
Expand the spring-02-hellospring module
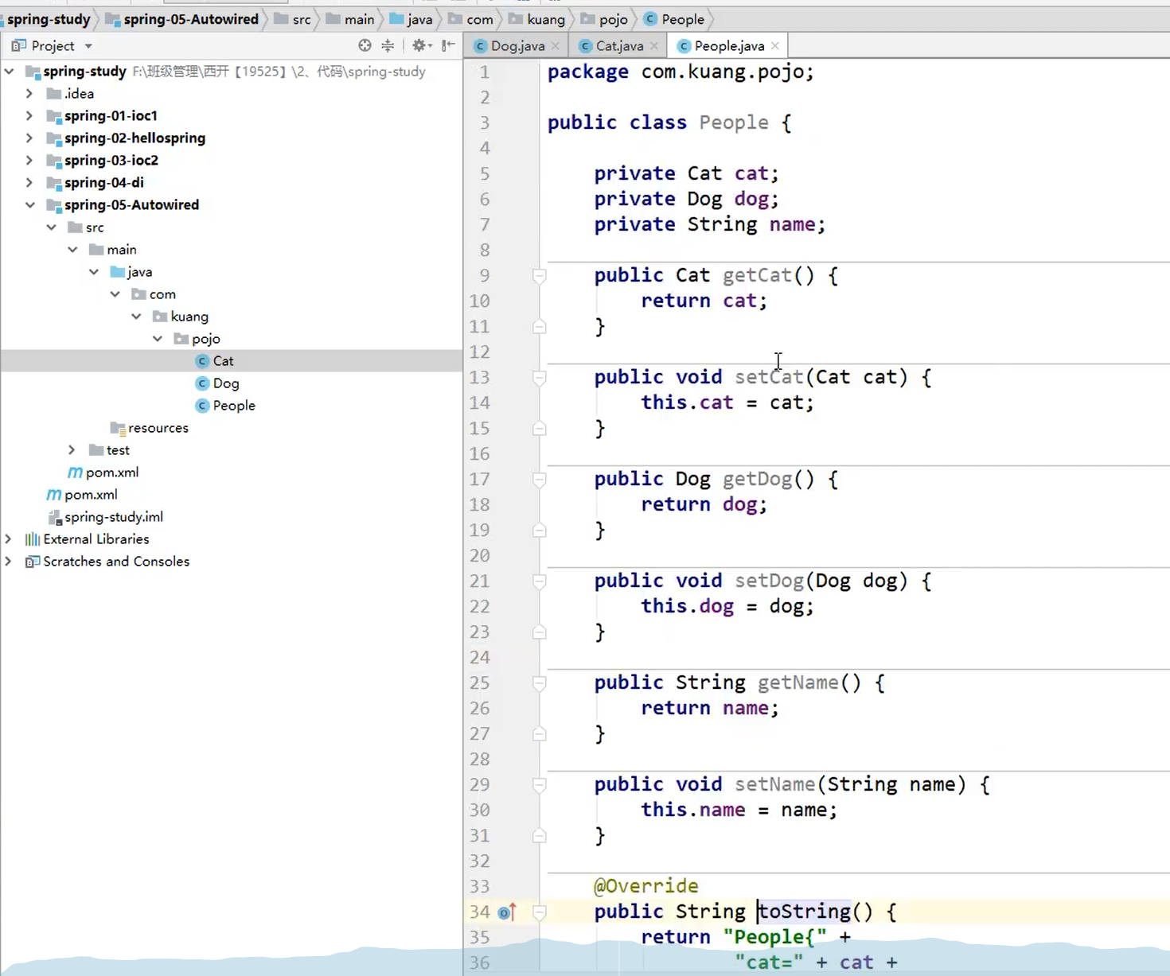coord(29,138)
